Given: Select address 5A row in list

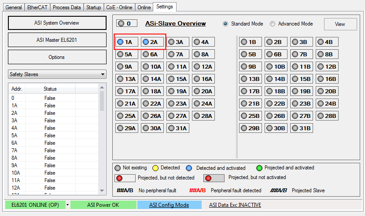Looking at the screenshot, I should coord(54,135).
